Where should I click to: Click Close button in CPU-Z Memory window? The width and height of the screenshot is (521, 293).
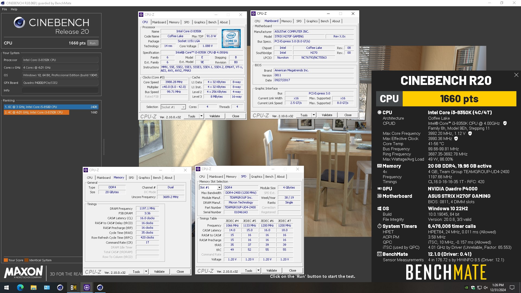click(x=180, y=272)
